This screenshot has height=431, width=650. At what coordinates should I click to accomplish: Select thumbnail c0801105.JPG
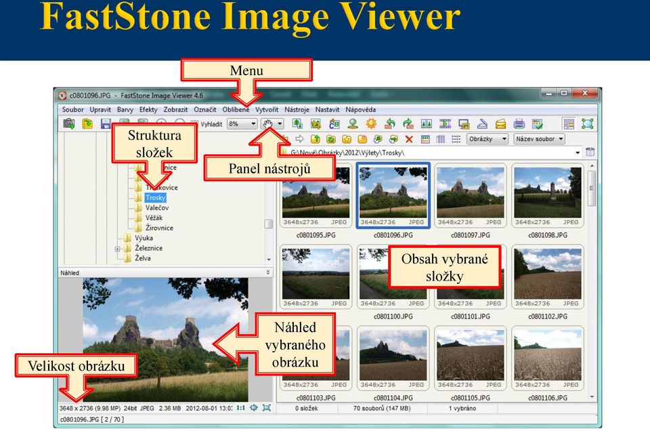pos(470,358)
